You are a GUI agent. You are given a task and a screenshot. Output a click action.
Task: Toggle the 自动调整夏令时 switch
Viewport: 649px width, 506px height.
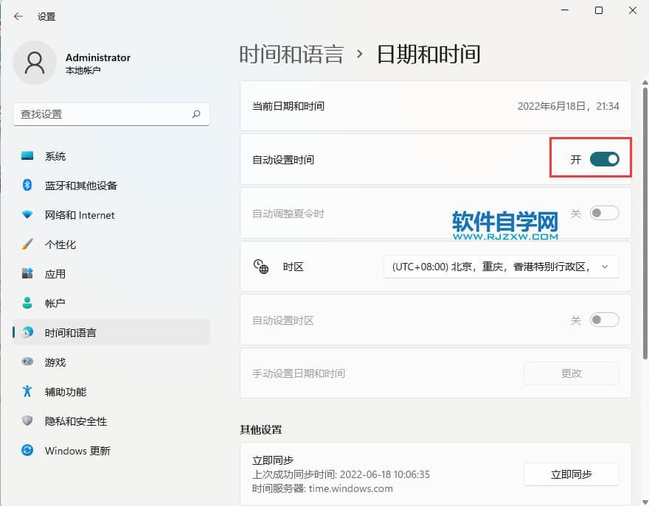click(x=604, y=214)
